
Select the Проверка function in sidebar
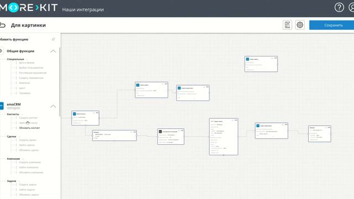tap(24, 93)
